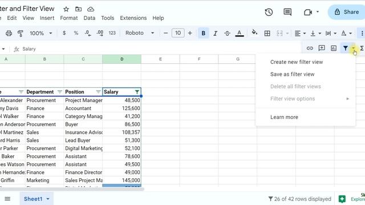Click the insert link icon
Viewport: 365px width, 205px height.
[x=310, y=48]
